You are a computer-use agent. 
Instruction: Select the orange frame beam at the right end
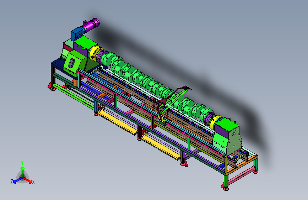point(242,165)
